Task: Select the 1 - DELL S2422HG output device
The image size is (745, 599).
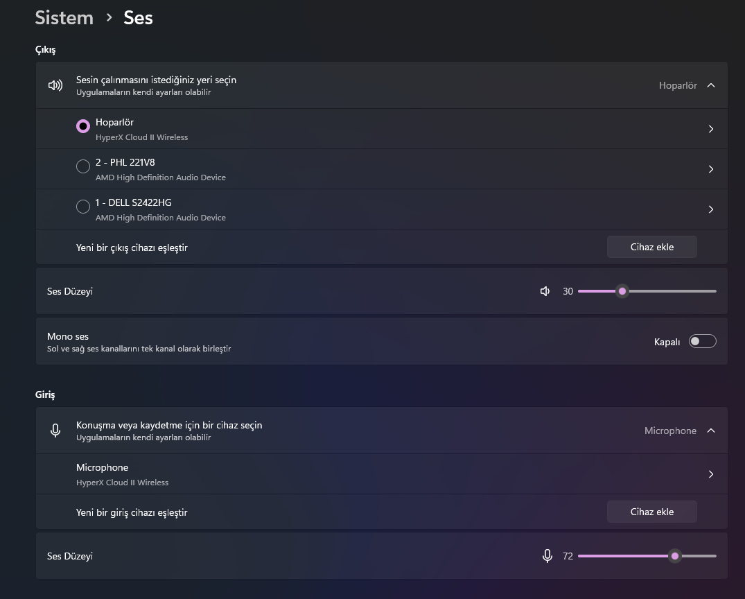Action: point(83,207)
